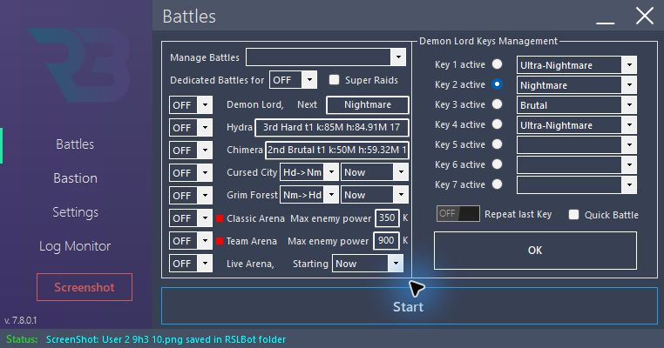Image resolution: width=664 pixels, height=348 pixels.
Task: Open the Chimera OFF dropdown
Action: click(x=191, y=151)
